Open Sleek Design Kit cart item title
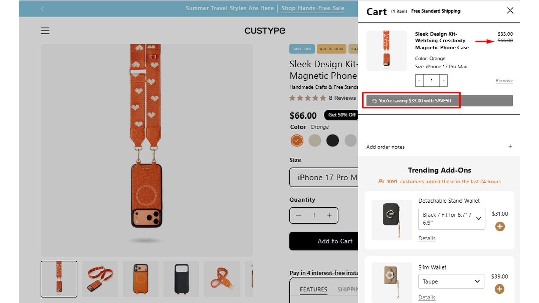Viewport: 539px width, 303px height. tap(442, 41)
